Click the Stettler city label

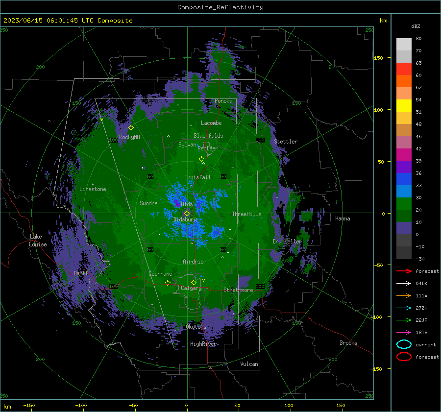tap(286, 142)
